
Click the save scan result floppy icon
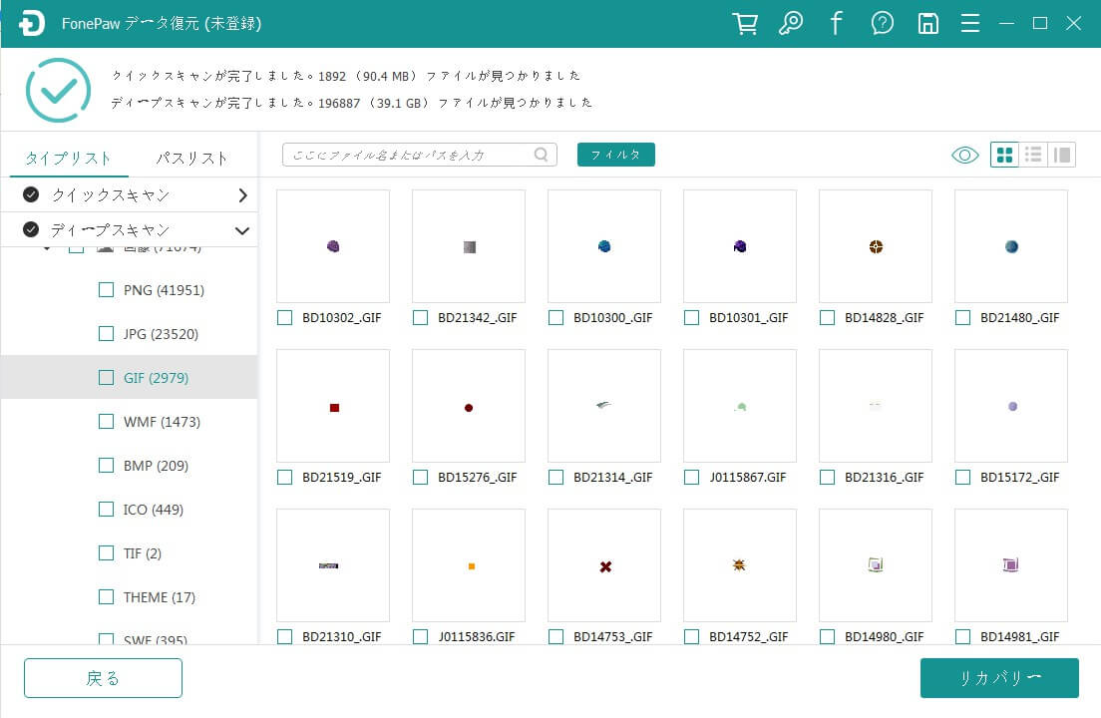(928, 23)
